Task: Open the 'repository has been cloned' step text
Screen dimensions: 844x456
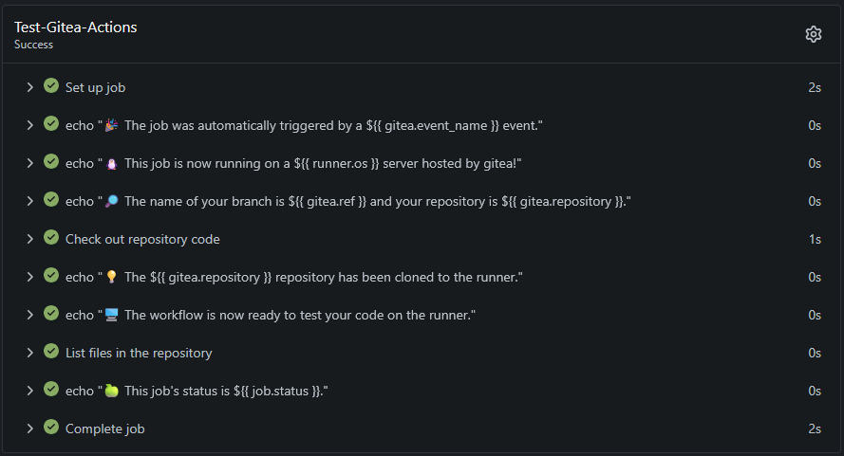Action: coord(294,277)
